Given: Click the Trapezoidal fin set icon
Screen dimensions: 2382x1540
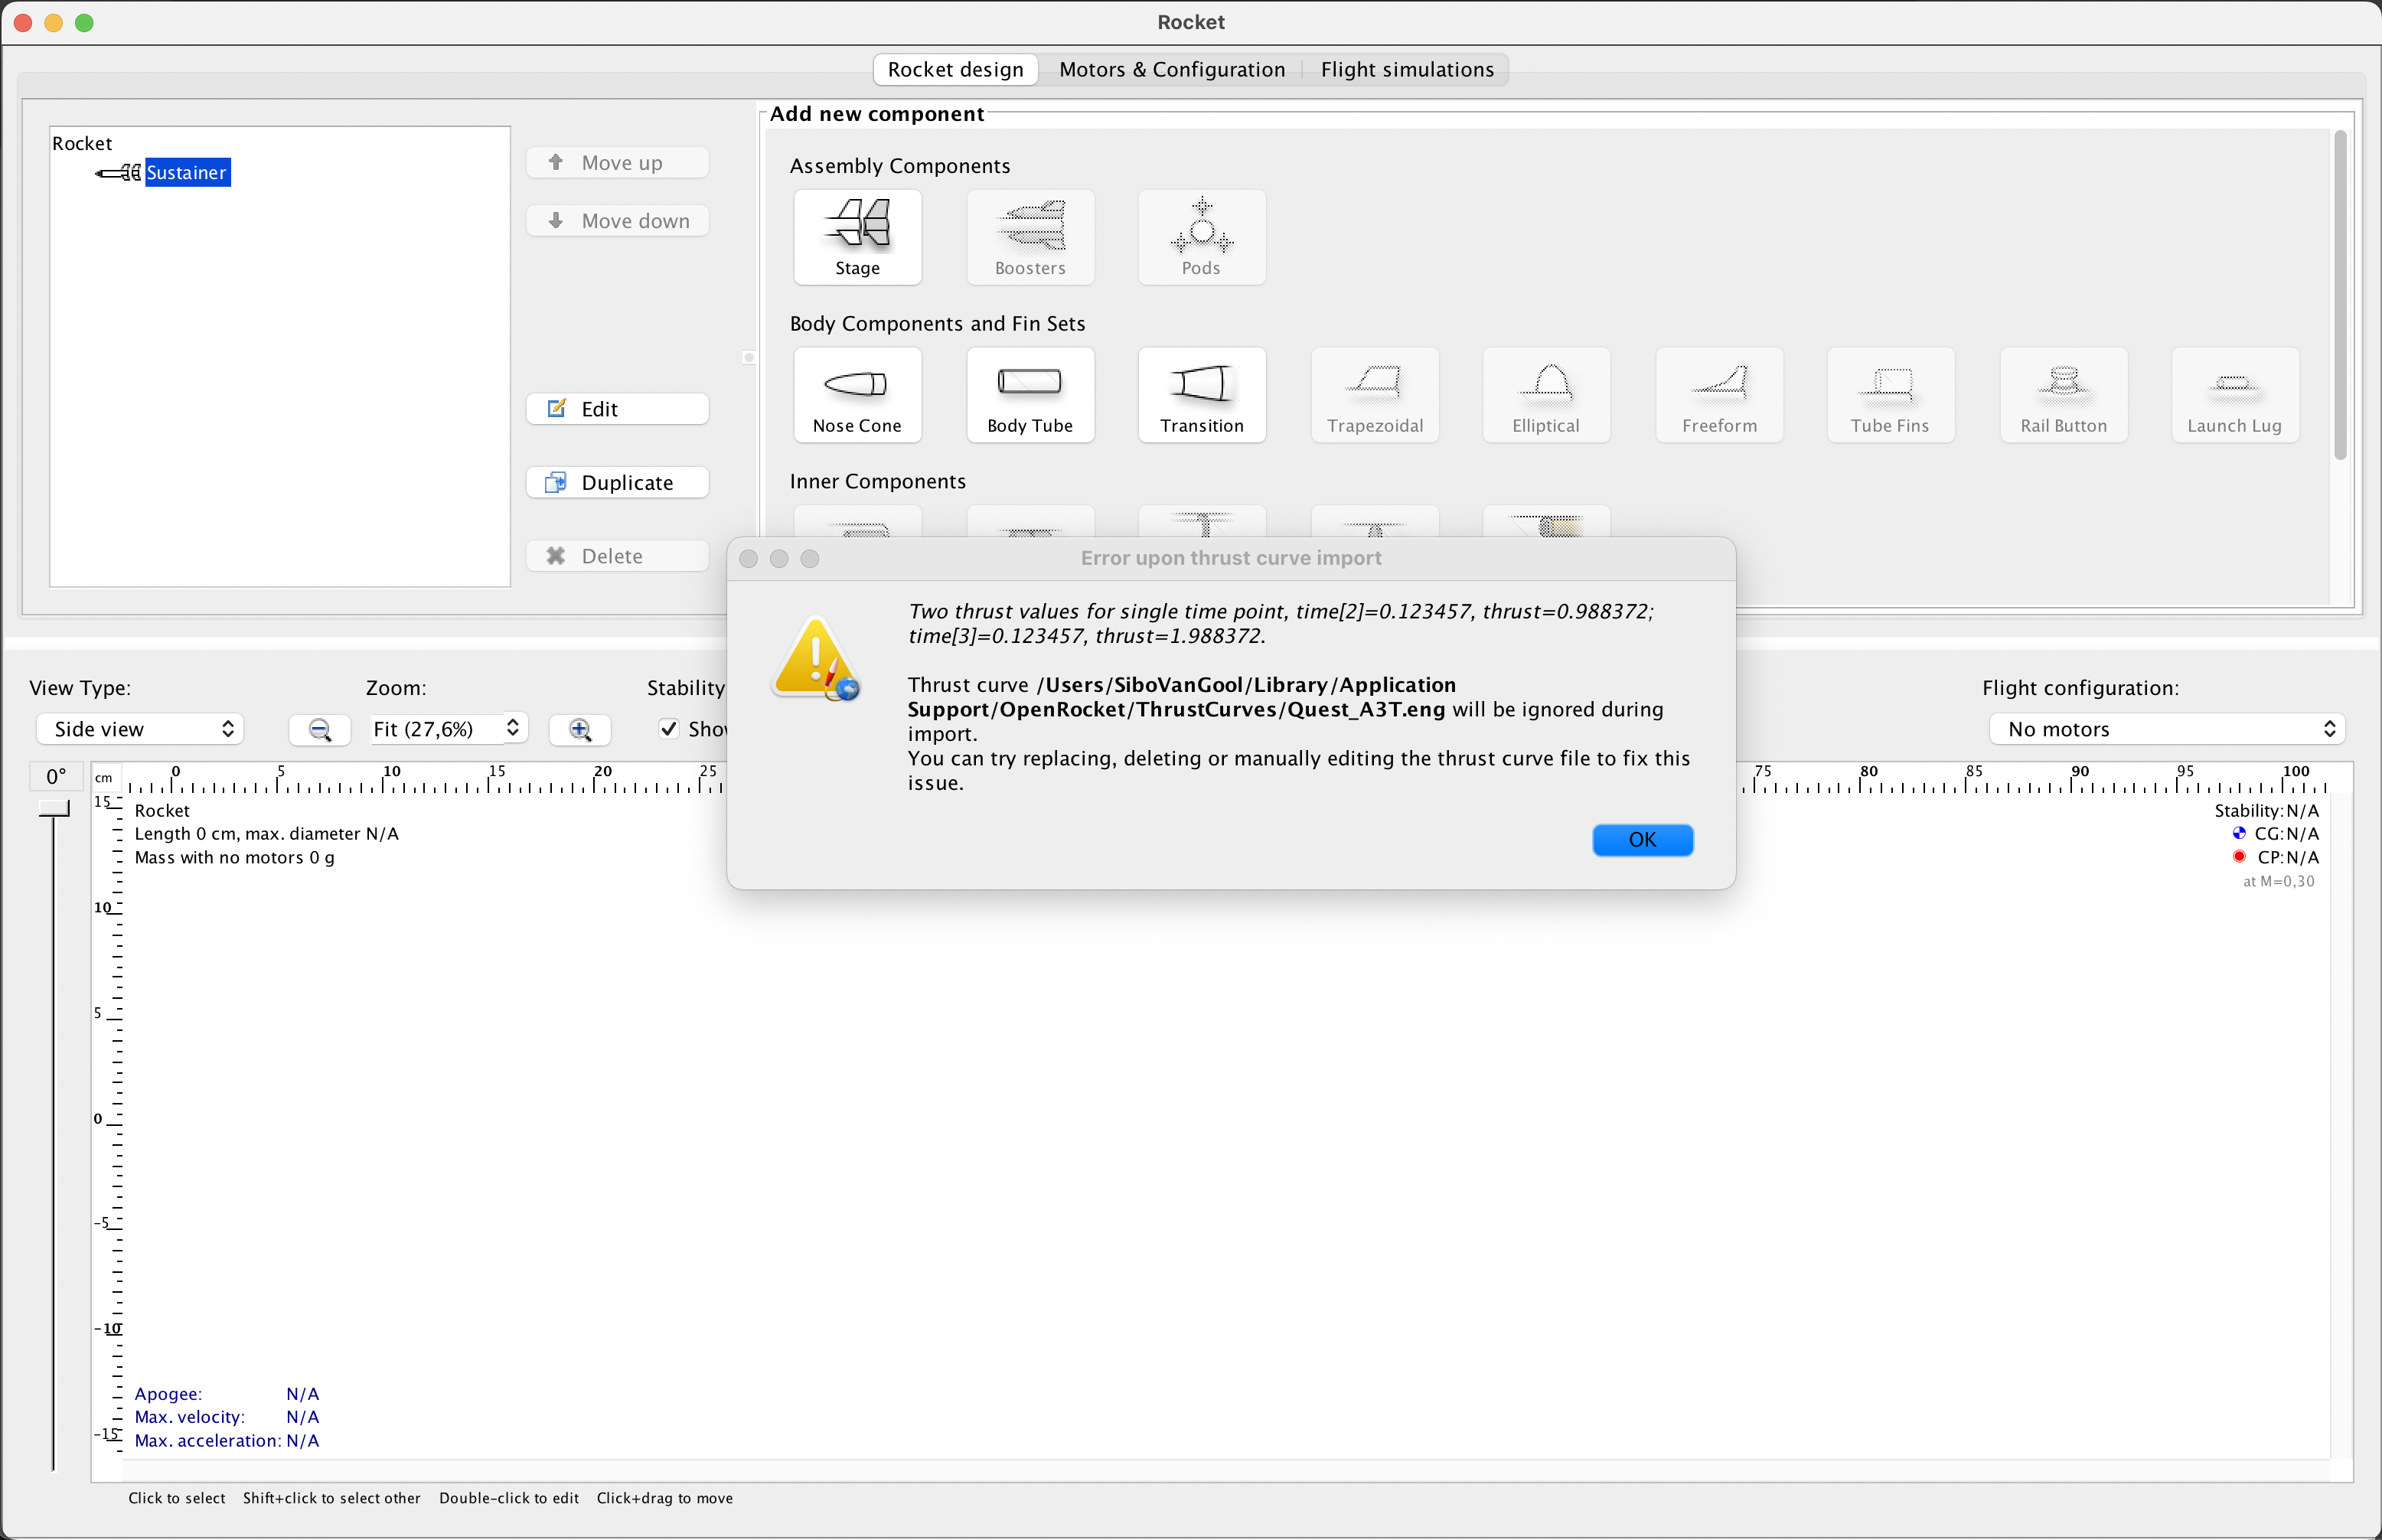Looking at the screenshot, I should (1374, 395).
